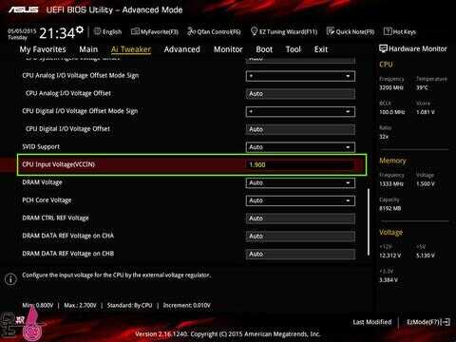Launch EZ Tuning Wizard(F11) bulb icon

(254, 31)
